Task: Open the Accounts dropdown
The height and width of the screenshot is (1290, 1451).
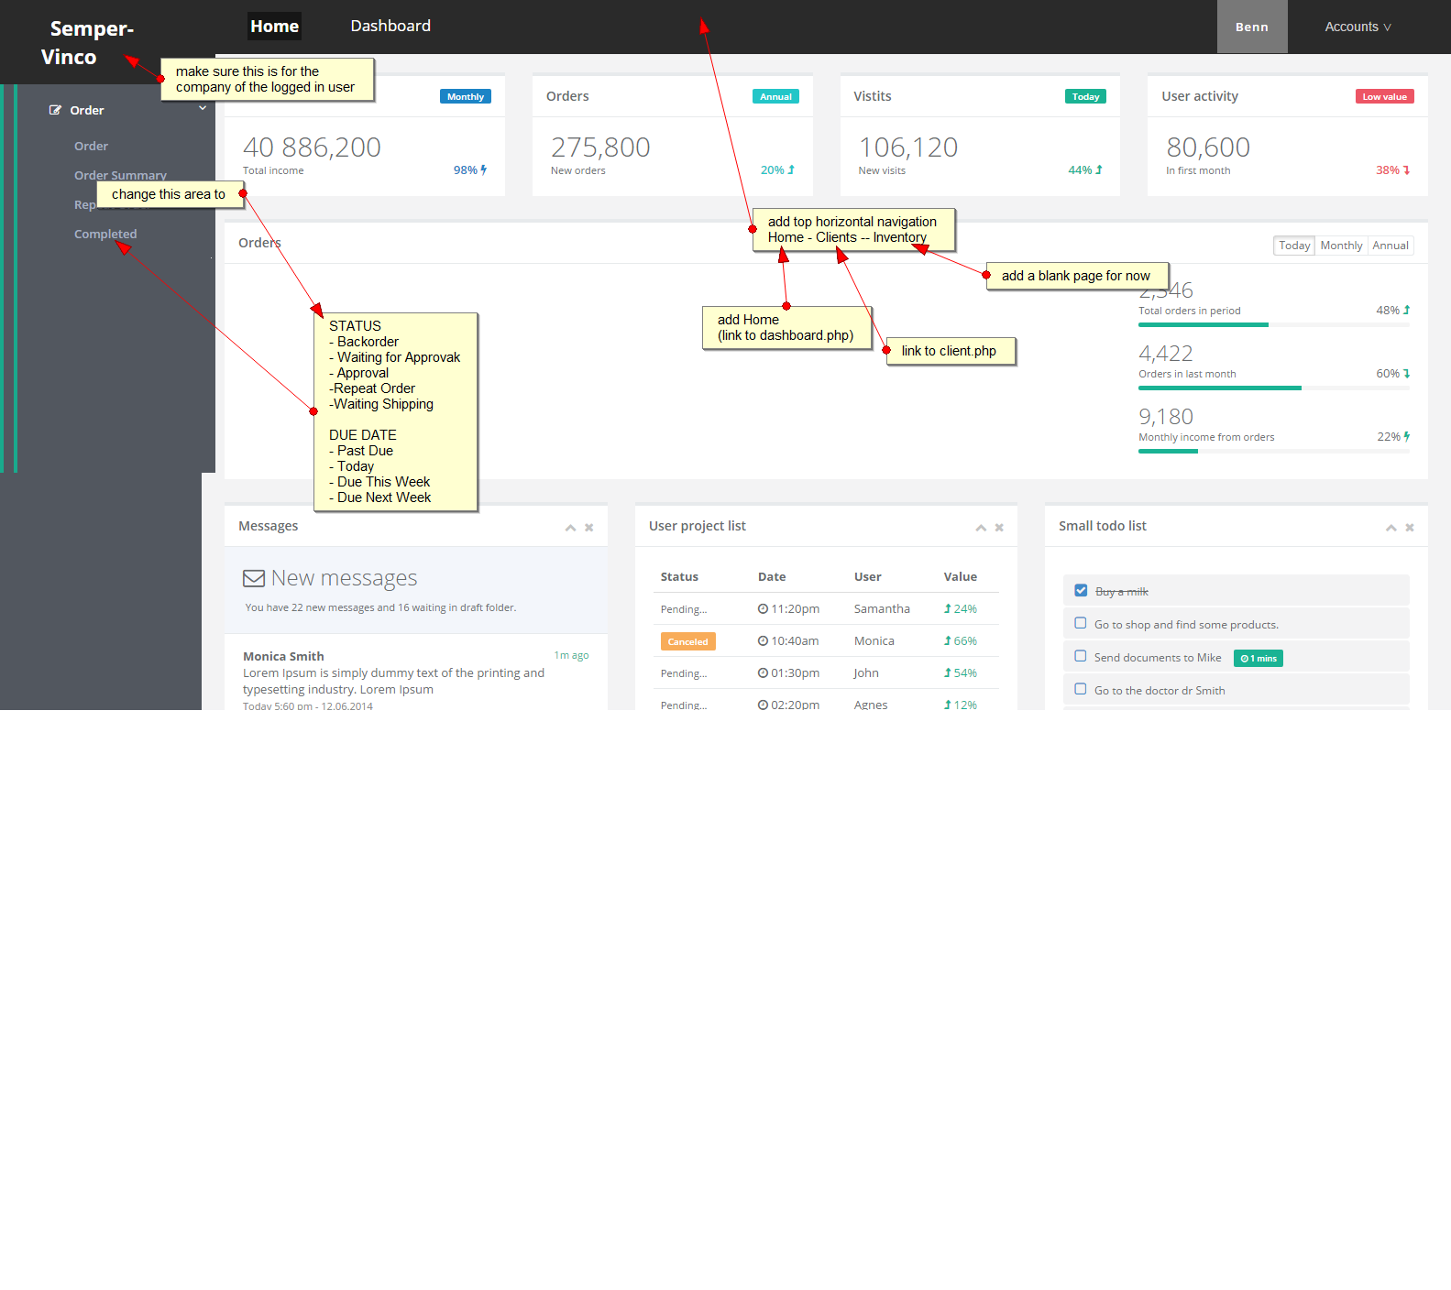Action: coord(1358,27)
